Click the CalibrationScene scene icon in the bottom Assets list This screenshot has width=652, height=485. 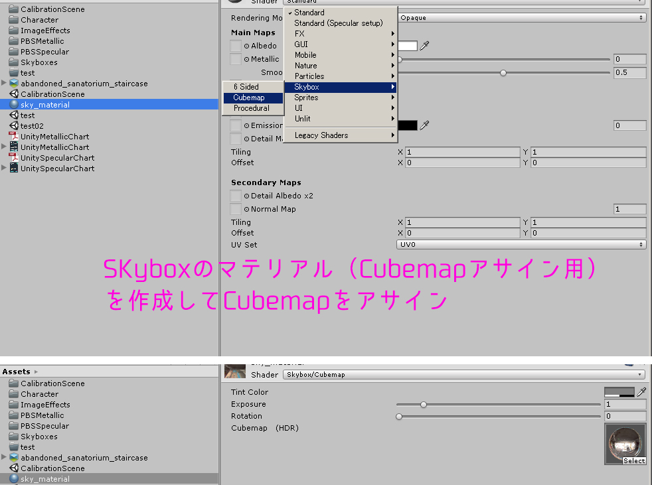[14, 468]
